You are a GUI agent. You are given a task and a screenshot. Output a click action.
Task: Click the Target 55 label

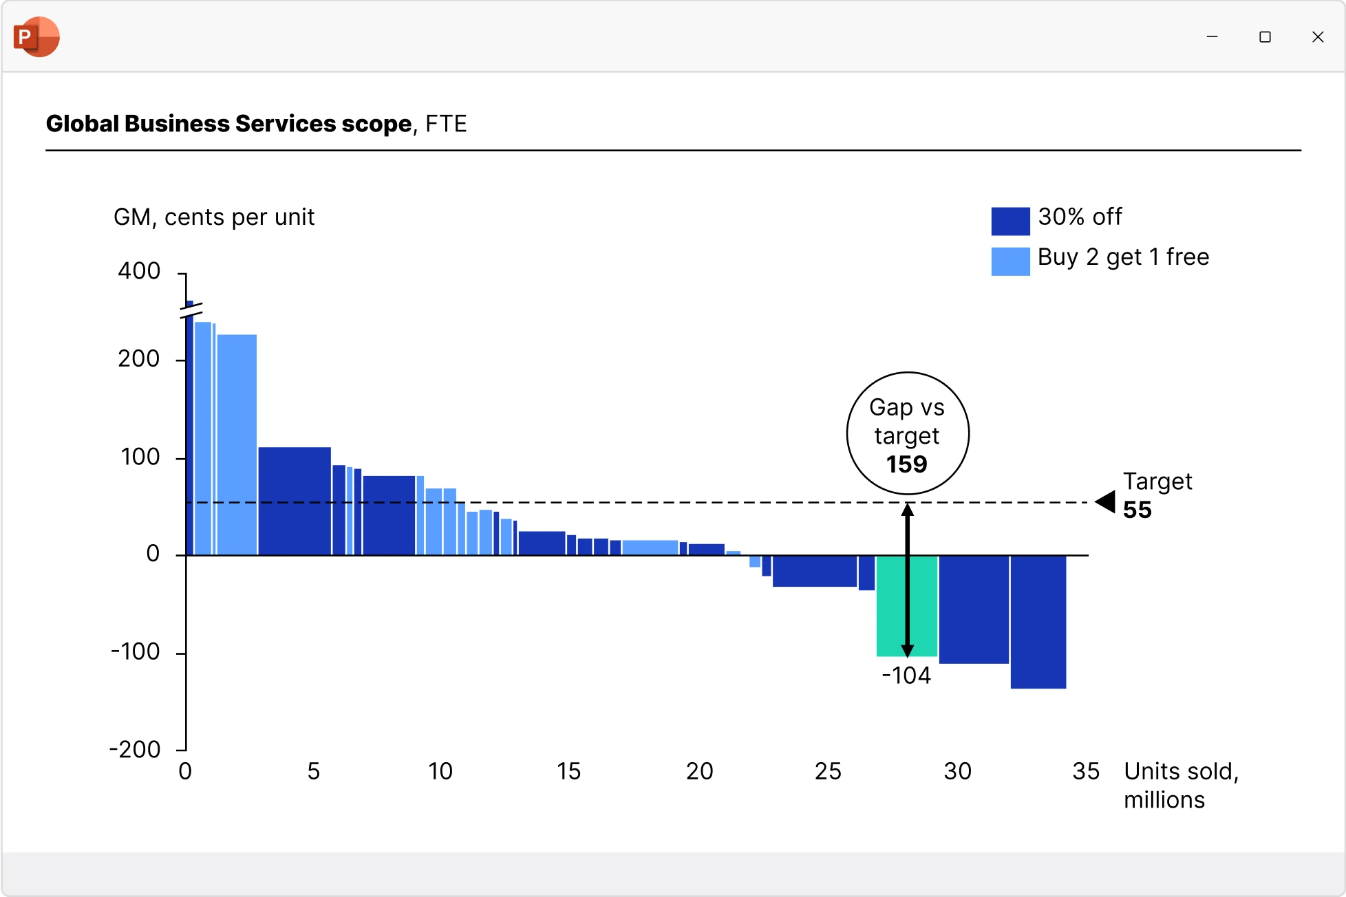(x=1157, y=495)
